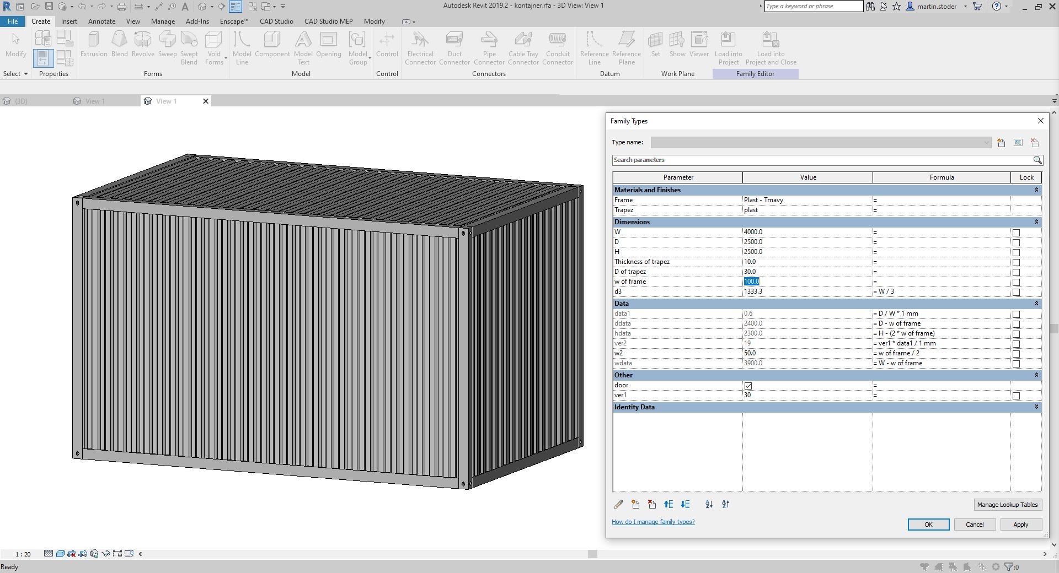
Task: Select the Model Line tool
Action: click(242, 47)
